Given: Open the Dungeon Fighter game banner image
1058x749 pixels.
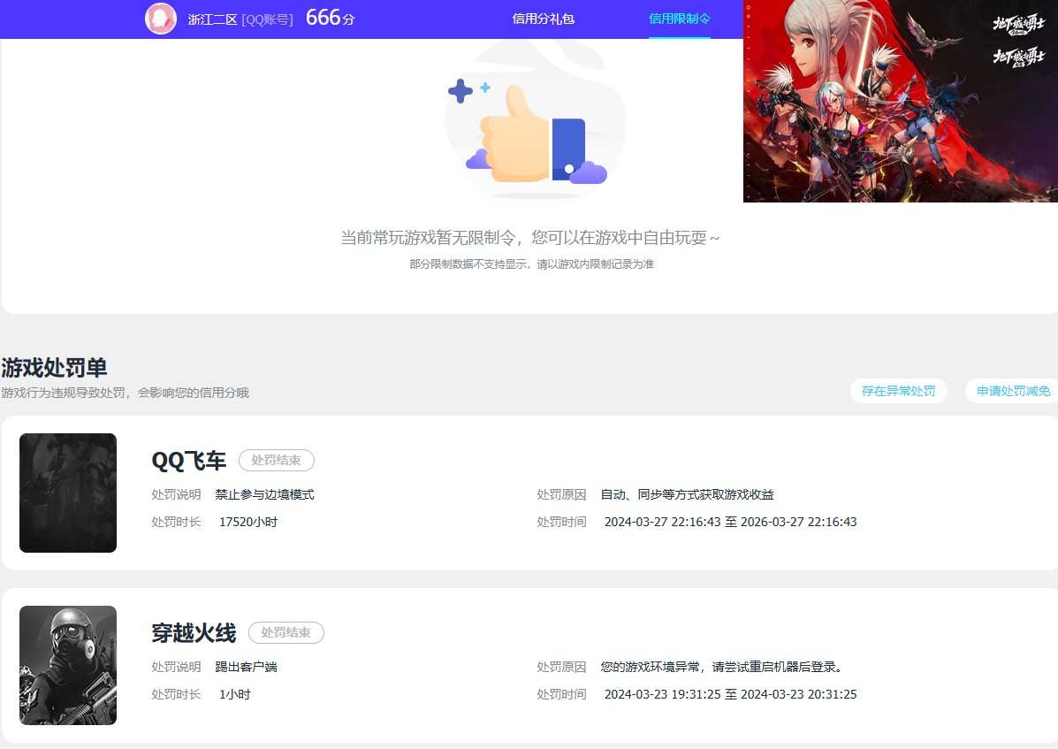Looking at the screenshot, I should 900,101.
